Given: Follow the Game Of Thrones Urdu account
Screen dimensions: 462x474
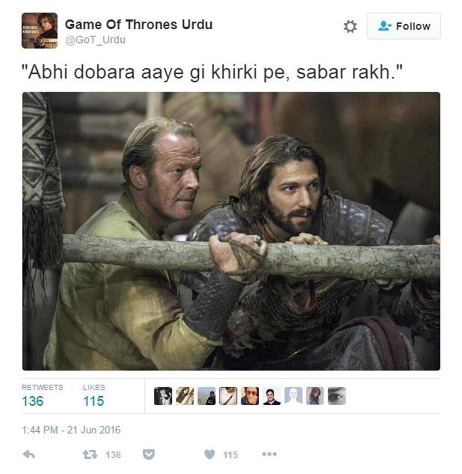Looking at the screenshot, I should point(403,26).
